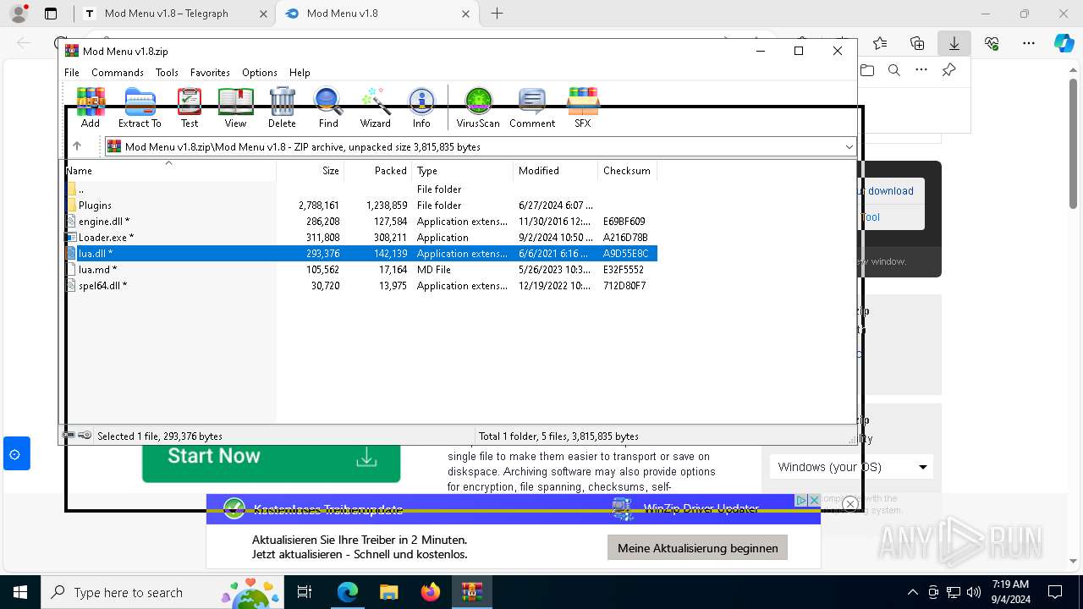Screen dimensions: 1083x609
Task: Click the Test archive icon
Action: (x=190, y=107)
